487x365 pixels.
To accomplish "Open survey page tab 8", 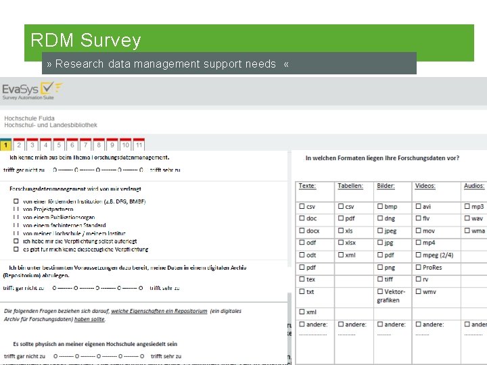I will [99, 145].
